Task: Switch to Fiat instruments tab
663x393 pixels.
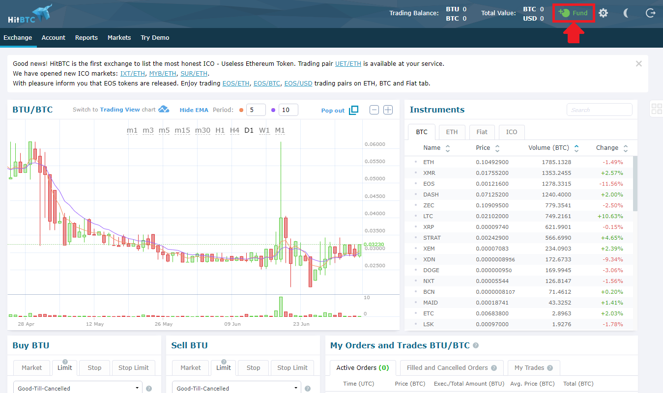Action: tap(482, 132)
